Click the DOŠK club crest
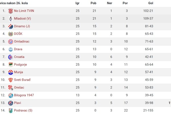The image size is (171, 114). coord(11,34)
